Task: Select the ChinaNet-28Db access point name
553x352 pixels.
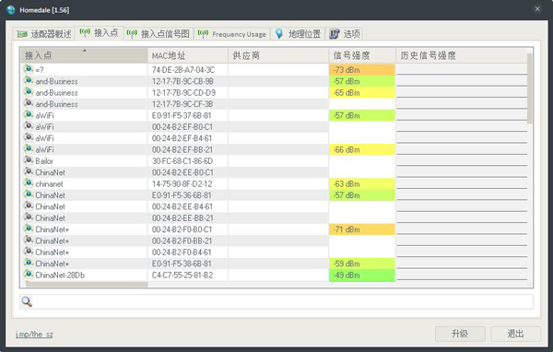Action: click(x=60, y=276)
